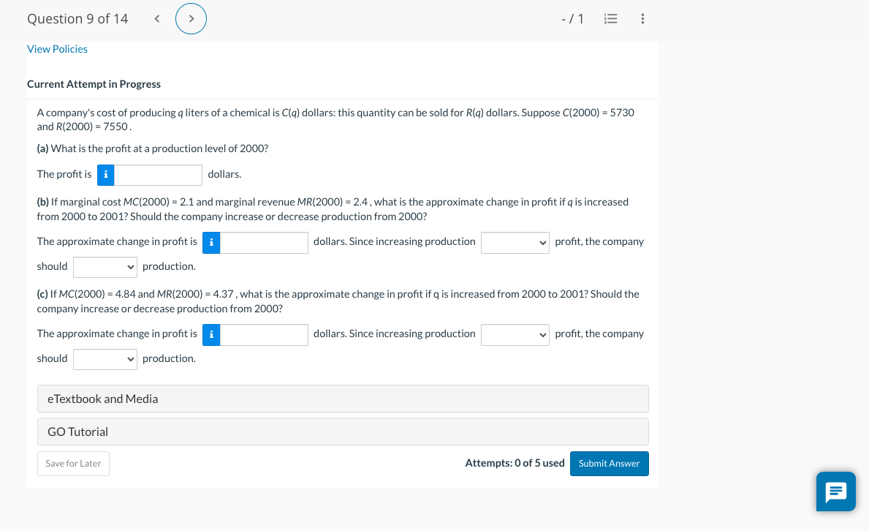Image resolution: width=869 pixels, height=531 pixels.
Task: Go to the previous question arrow
Action: tap(157, 19)
